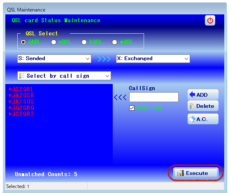The height and width of the screenshot is (193, 230).
Task: Open the S: Sended status dropdown
Action: click(x=54, y=59)
